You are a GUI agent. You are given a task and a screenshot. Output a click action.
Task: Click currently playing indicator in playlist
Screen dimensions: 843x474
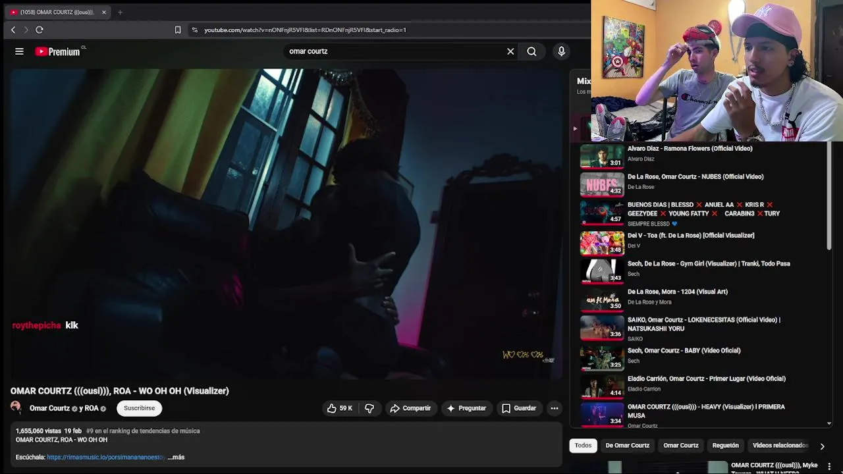coord(575,129)
